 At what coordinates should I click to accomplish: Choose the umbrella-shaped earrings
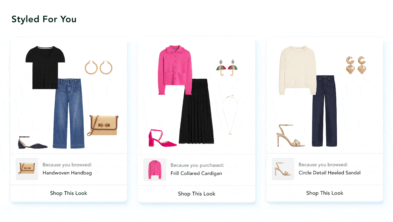(227, 68)
